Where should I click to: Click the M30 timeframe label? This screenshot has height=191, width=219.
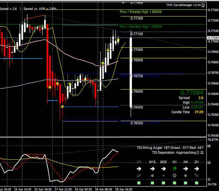[163, 162]
